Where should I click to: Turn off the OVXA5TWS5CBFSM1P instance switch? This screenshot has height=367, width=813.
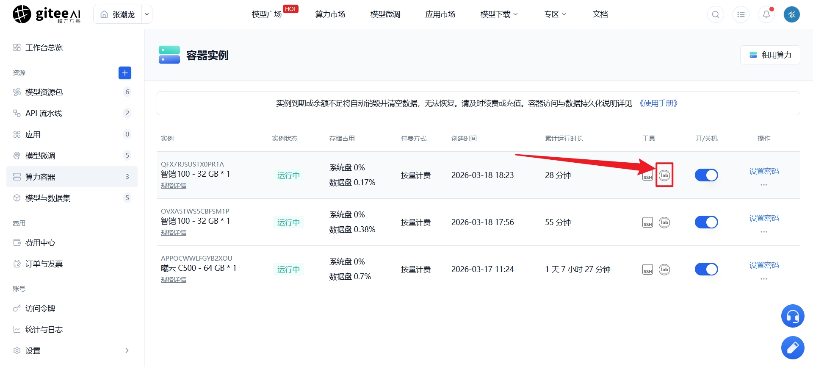tap(706, 222)
